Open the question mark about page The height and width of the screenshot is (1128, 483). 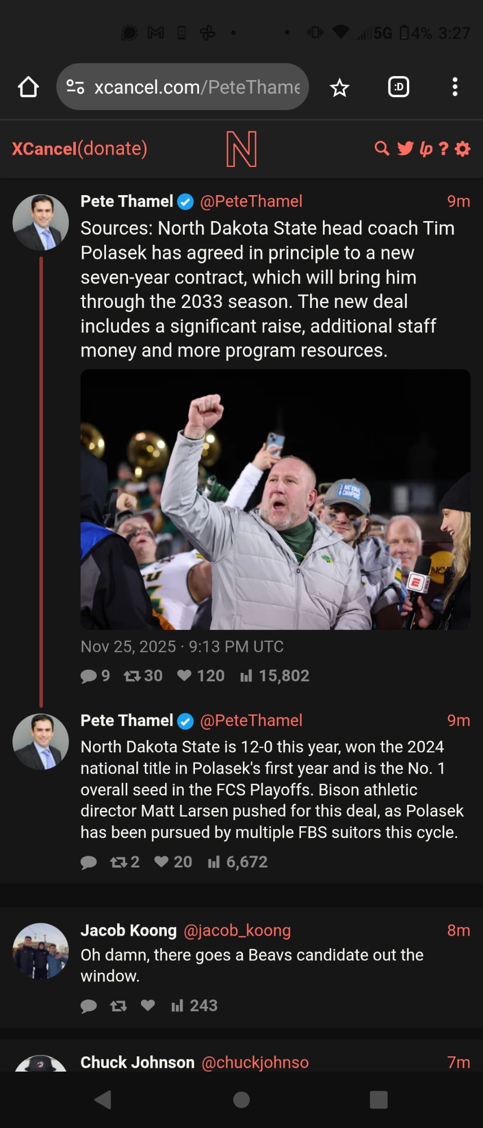444,148
